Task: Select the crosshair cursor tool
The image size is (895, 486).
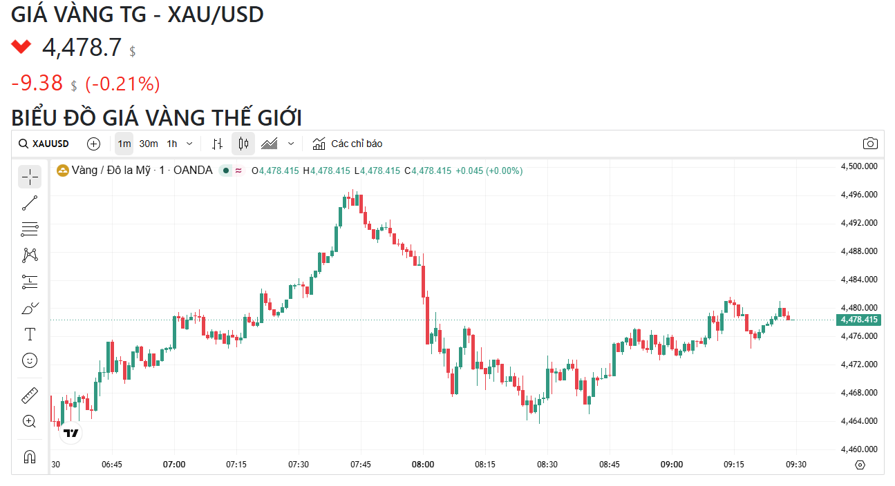Action: (x=30, y=177)
